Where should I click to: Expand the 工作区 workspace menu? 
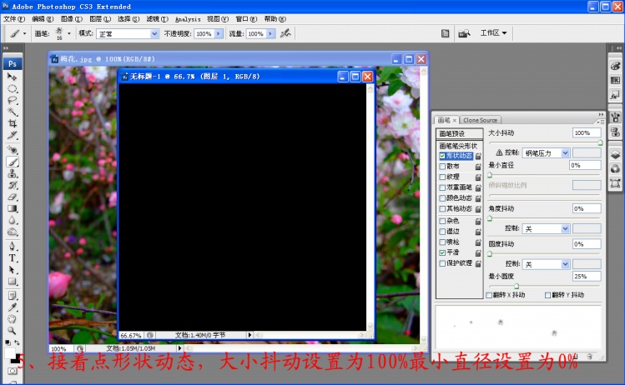tap(493, 33)
